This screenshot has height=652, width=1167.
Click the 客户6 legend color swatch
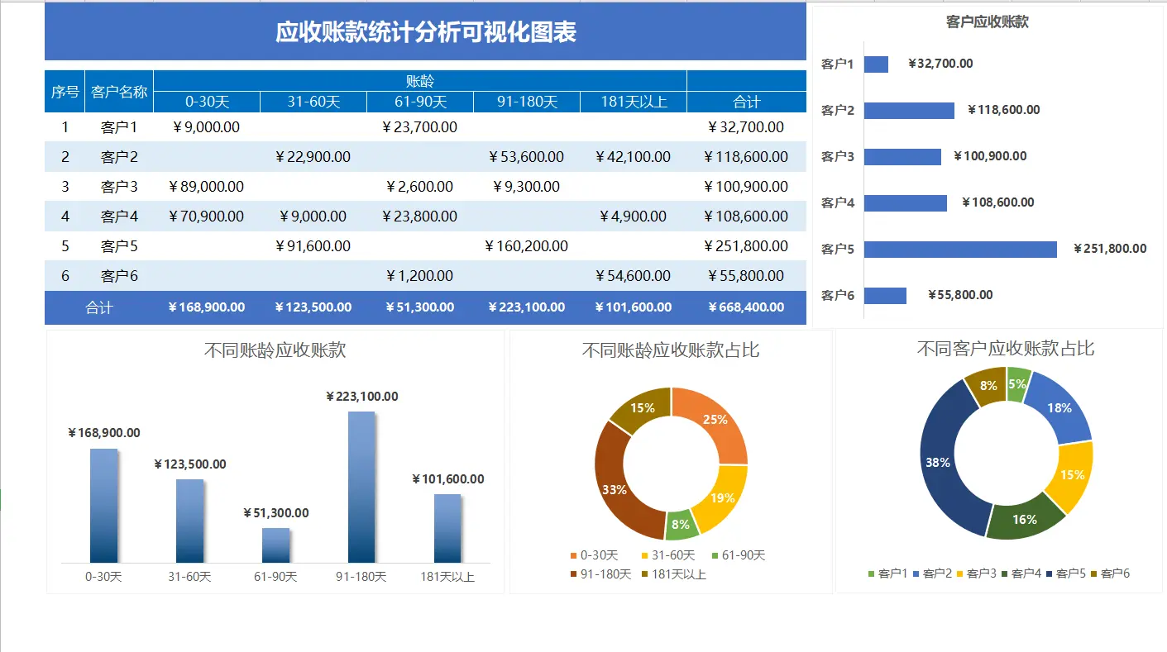pyautogui.click(x=1093, y=573)
